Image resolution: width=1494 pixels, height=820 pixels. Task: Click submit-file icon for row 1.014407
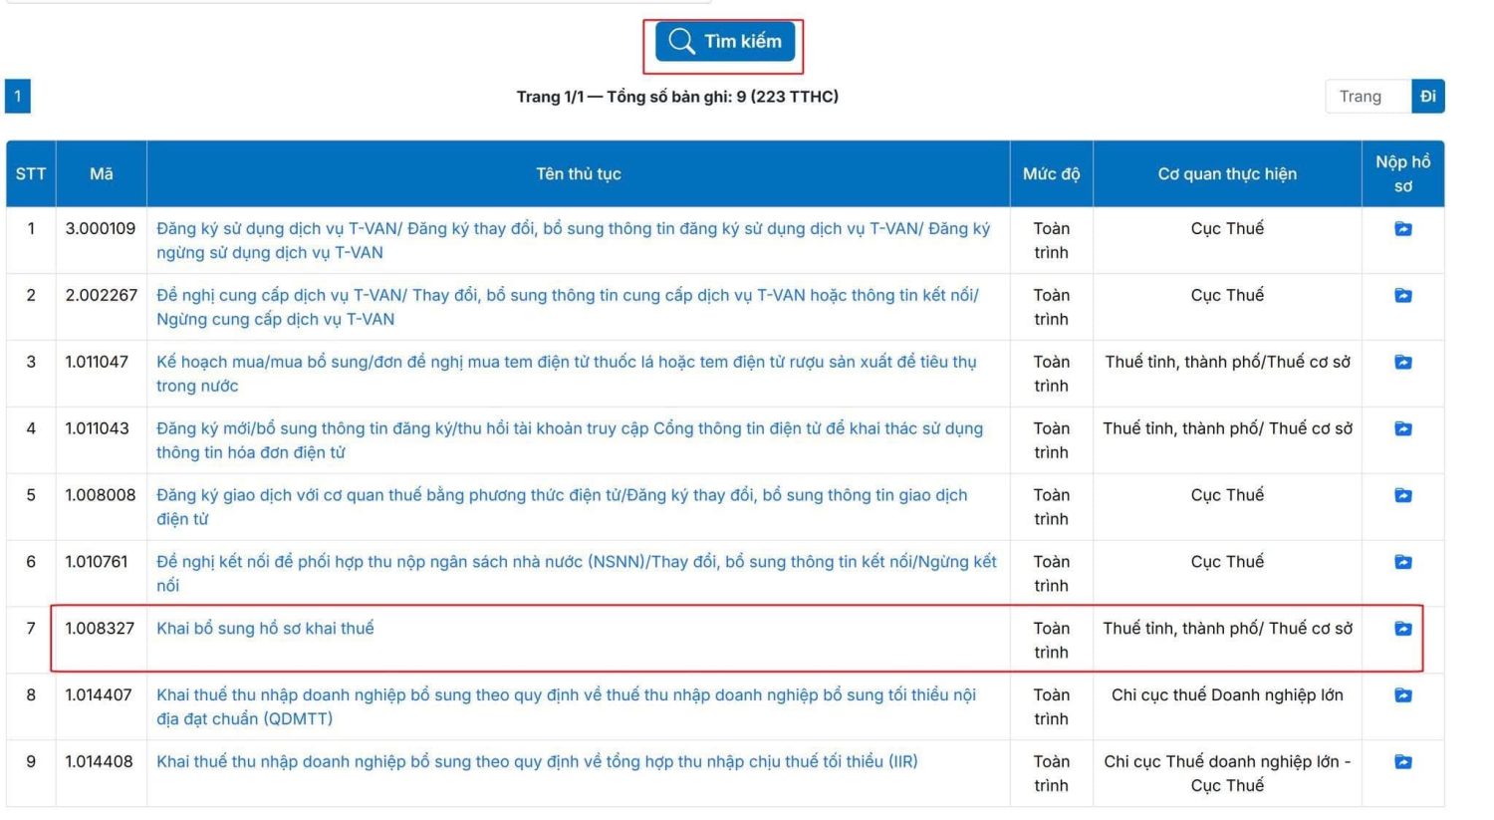pyautogui.click(x=1402, y=695)
